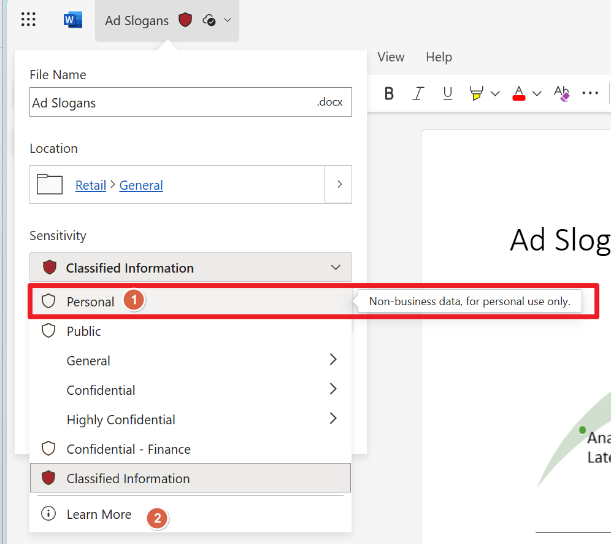Click the shield badge in the title bar

click(x=185, y=19)
